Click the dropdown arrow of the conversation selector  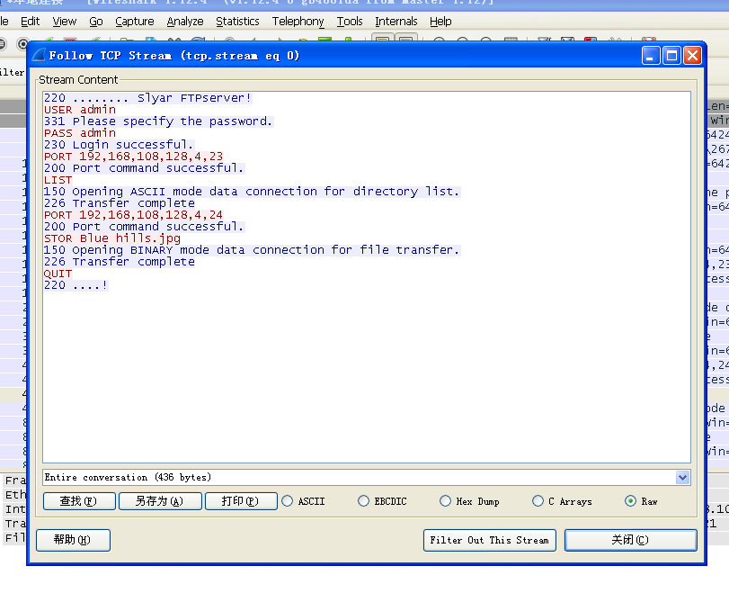pyautogui.click(x=682, y=477)
